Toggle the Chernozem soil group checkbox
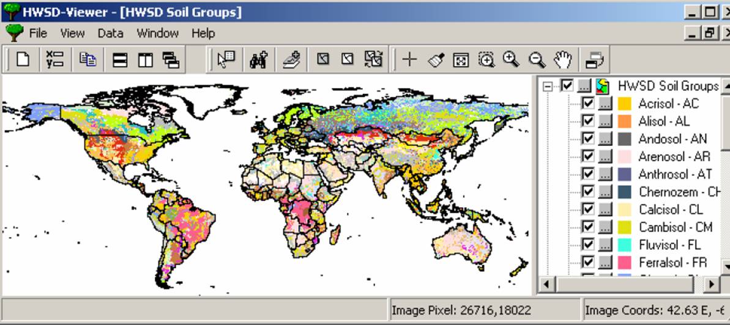Viewport: 730px width, 325px height. click(588, 191)
